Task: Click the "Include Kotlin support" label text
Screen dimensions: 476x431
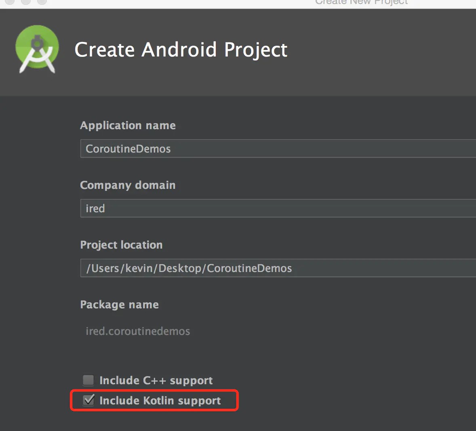Action: [x=160, y=401]
